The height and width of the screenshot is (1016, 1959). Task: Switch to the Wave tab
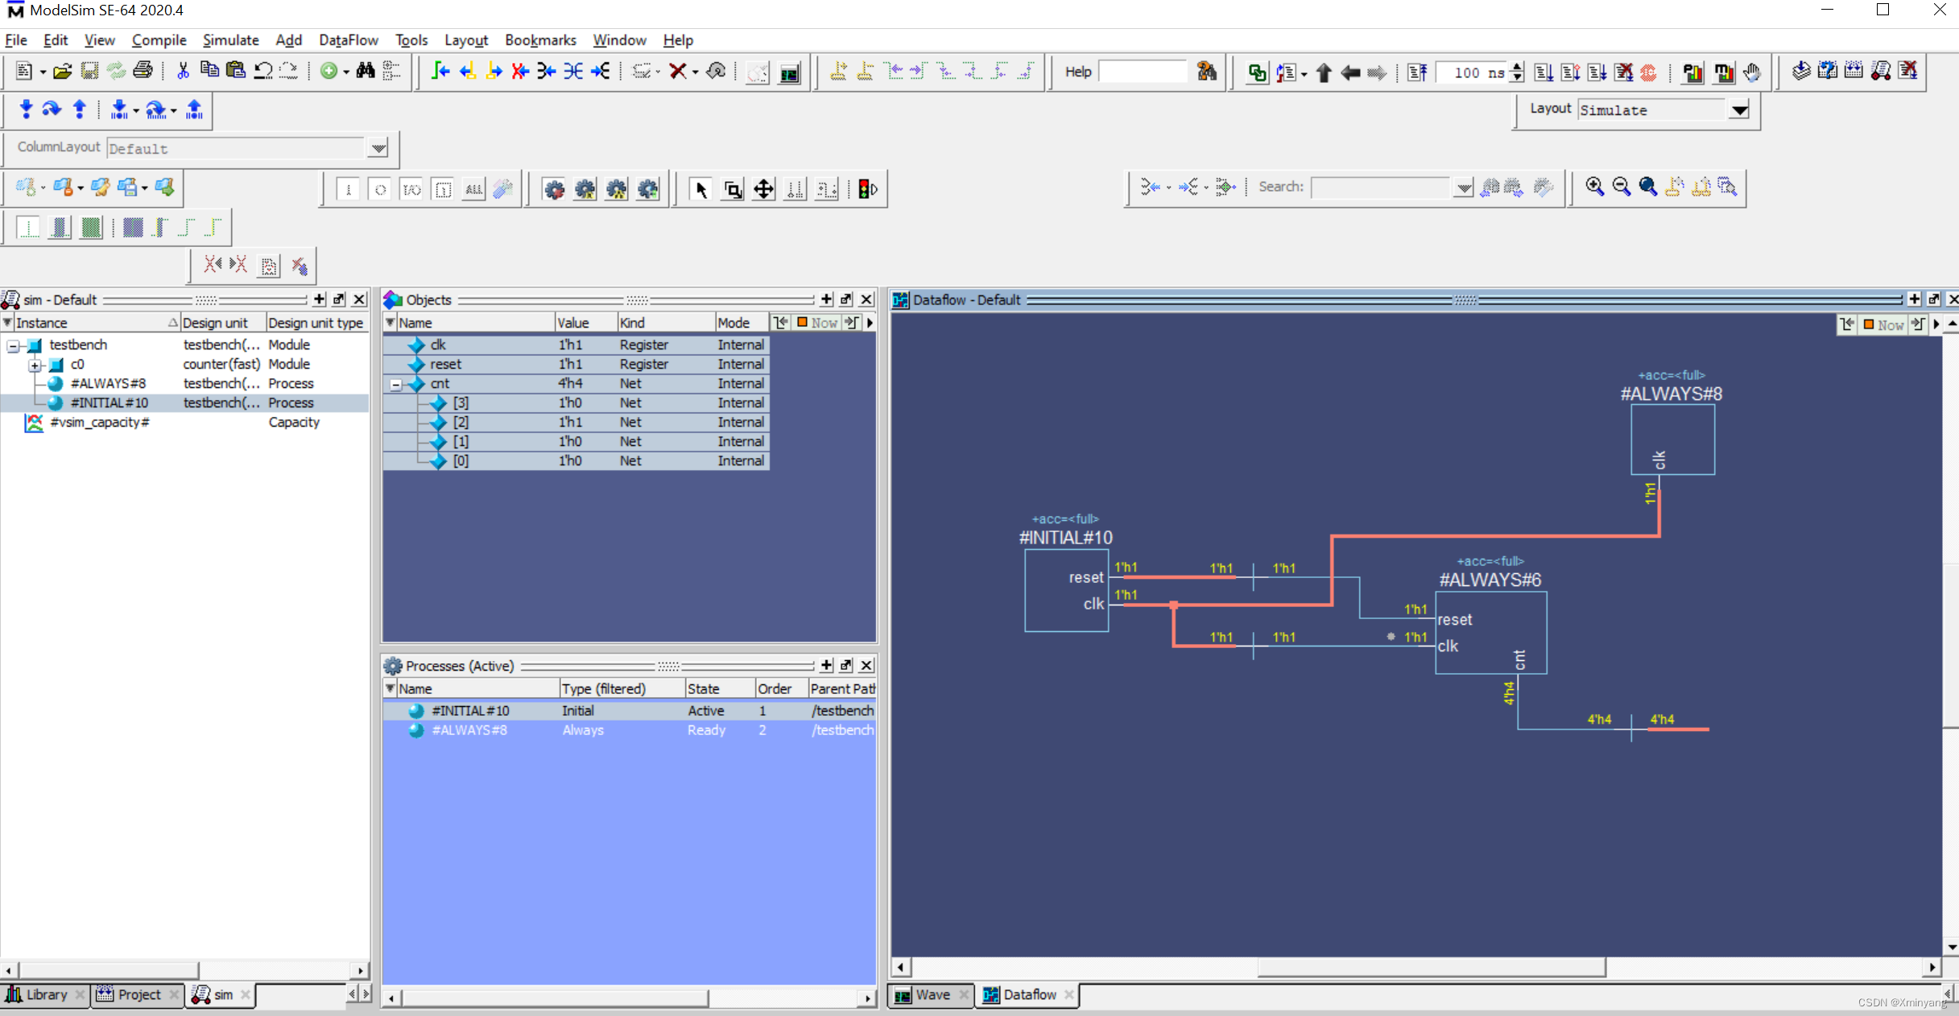(x=932, y=994)
